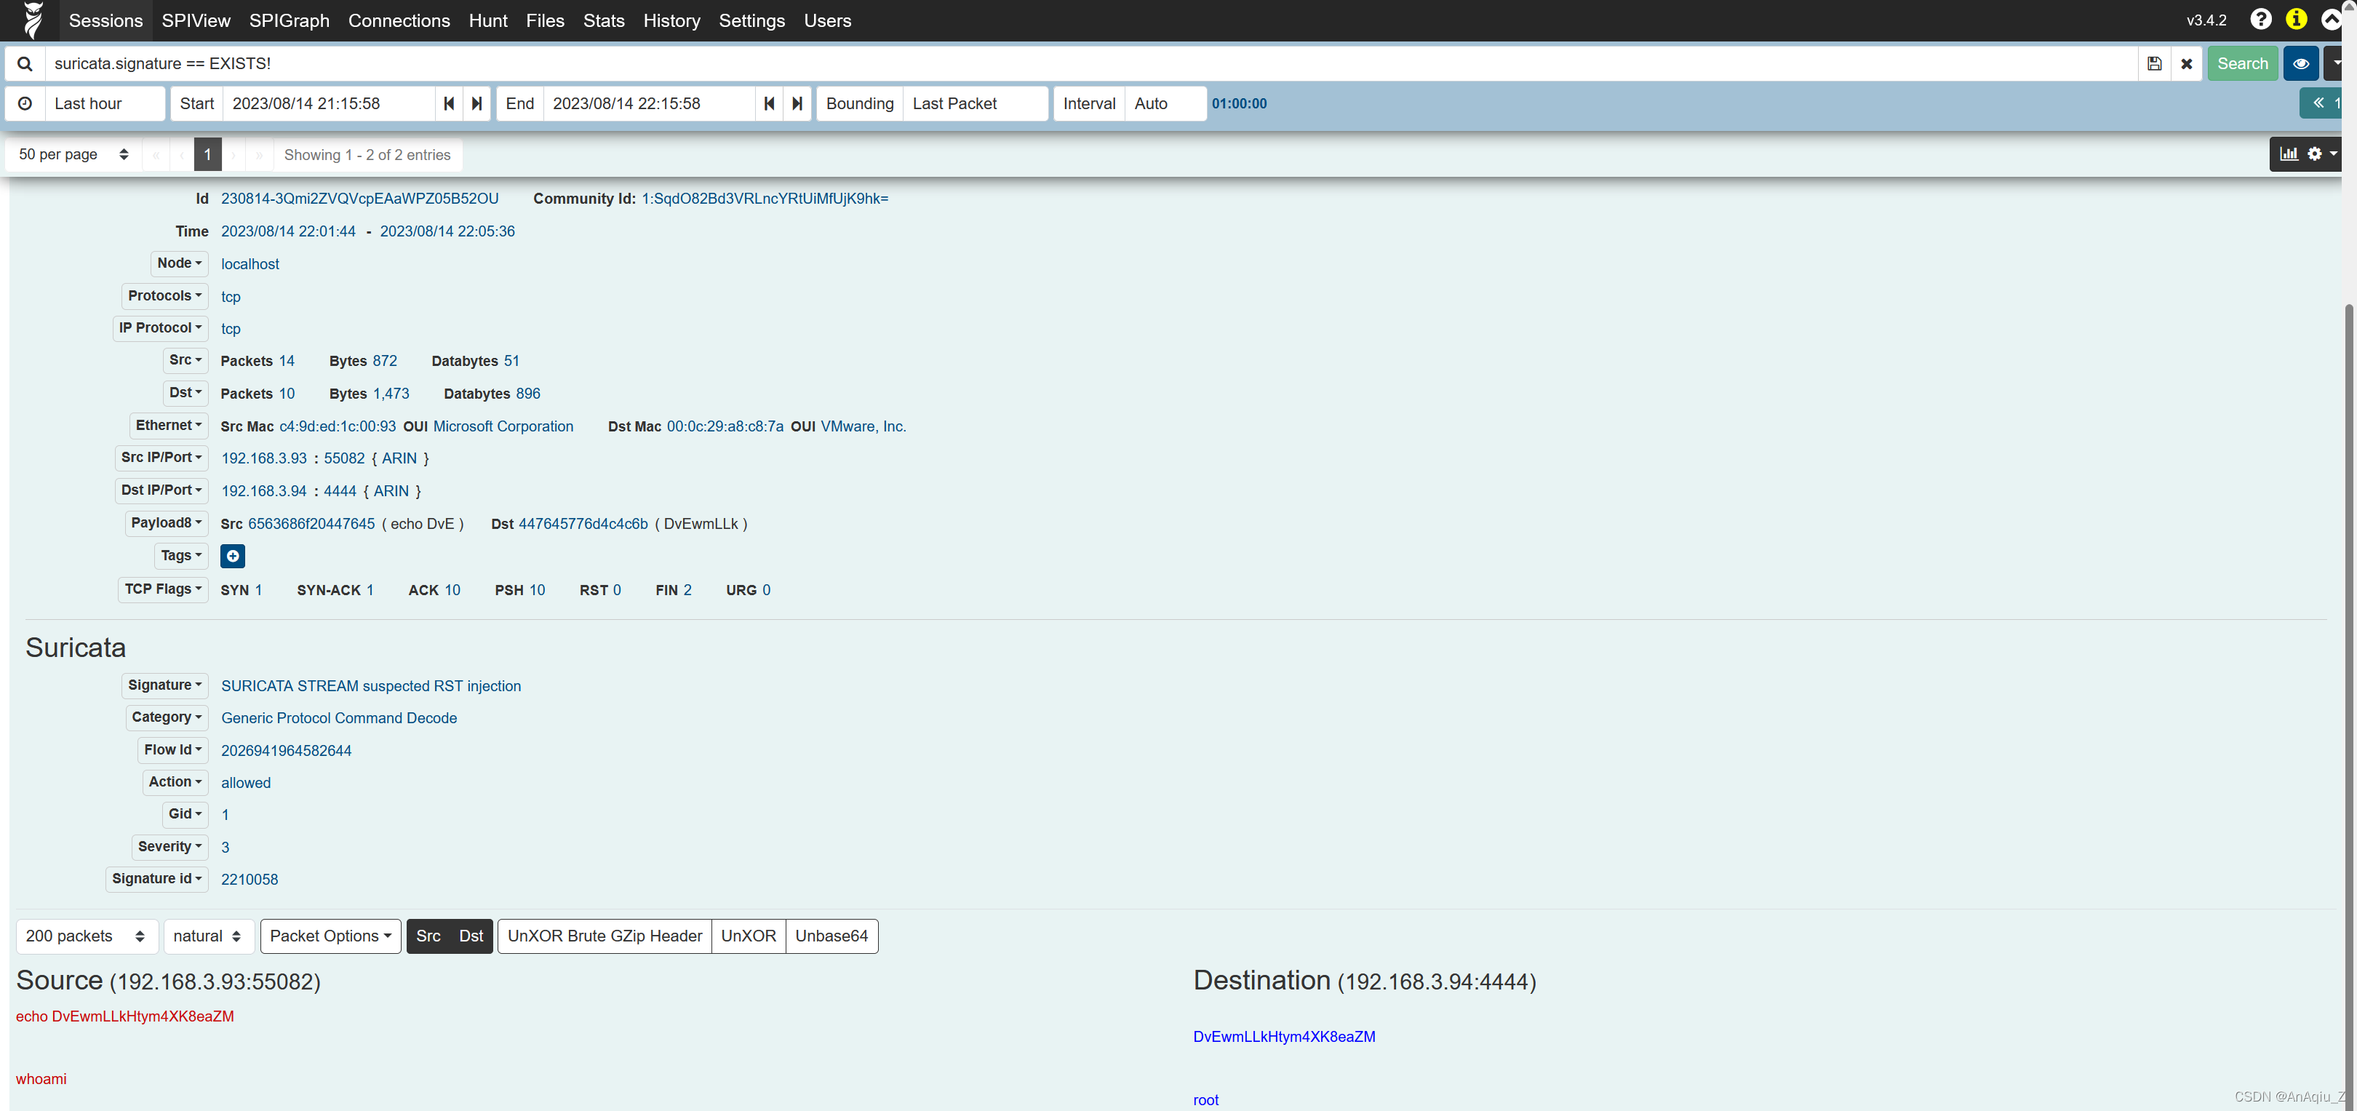Open the chart visualization toggle icon
The width and height of the screenshot is (2357, 1111).
[2289, 154]
